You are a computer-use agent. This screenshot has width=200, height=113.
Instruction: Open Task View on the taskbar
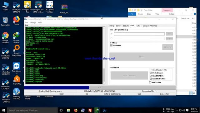click(x=61, y=110)
